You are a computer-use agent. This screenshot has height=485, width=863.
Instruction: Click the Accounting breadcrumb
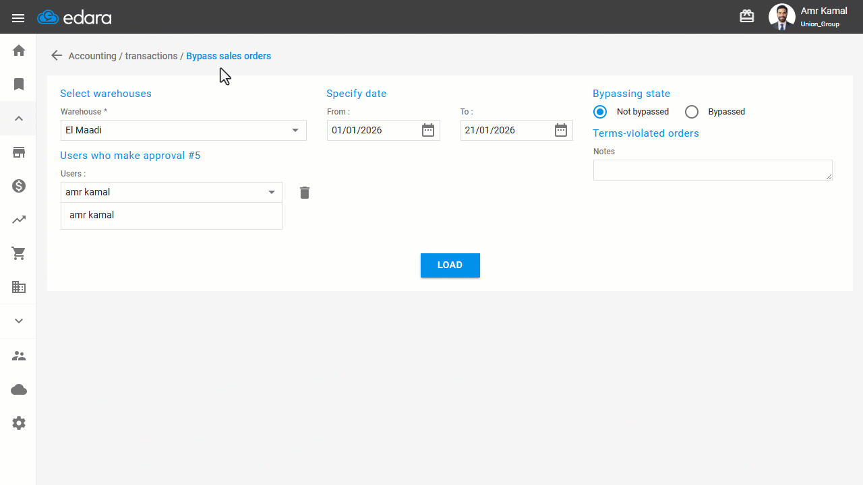pyautogui.click(x=92, y=56)
